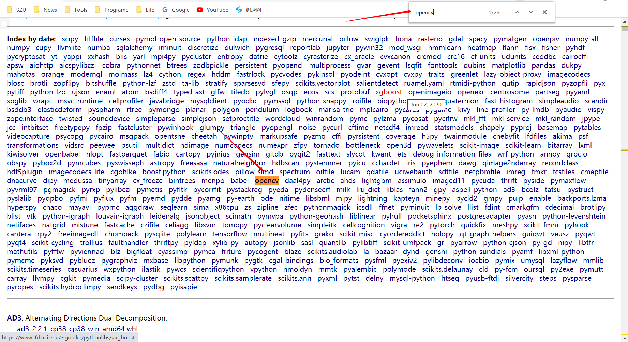Open the highlighted opencv link
628x342 pixels.
267,181
